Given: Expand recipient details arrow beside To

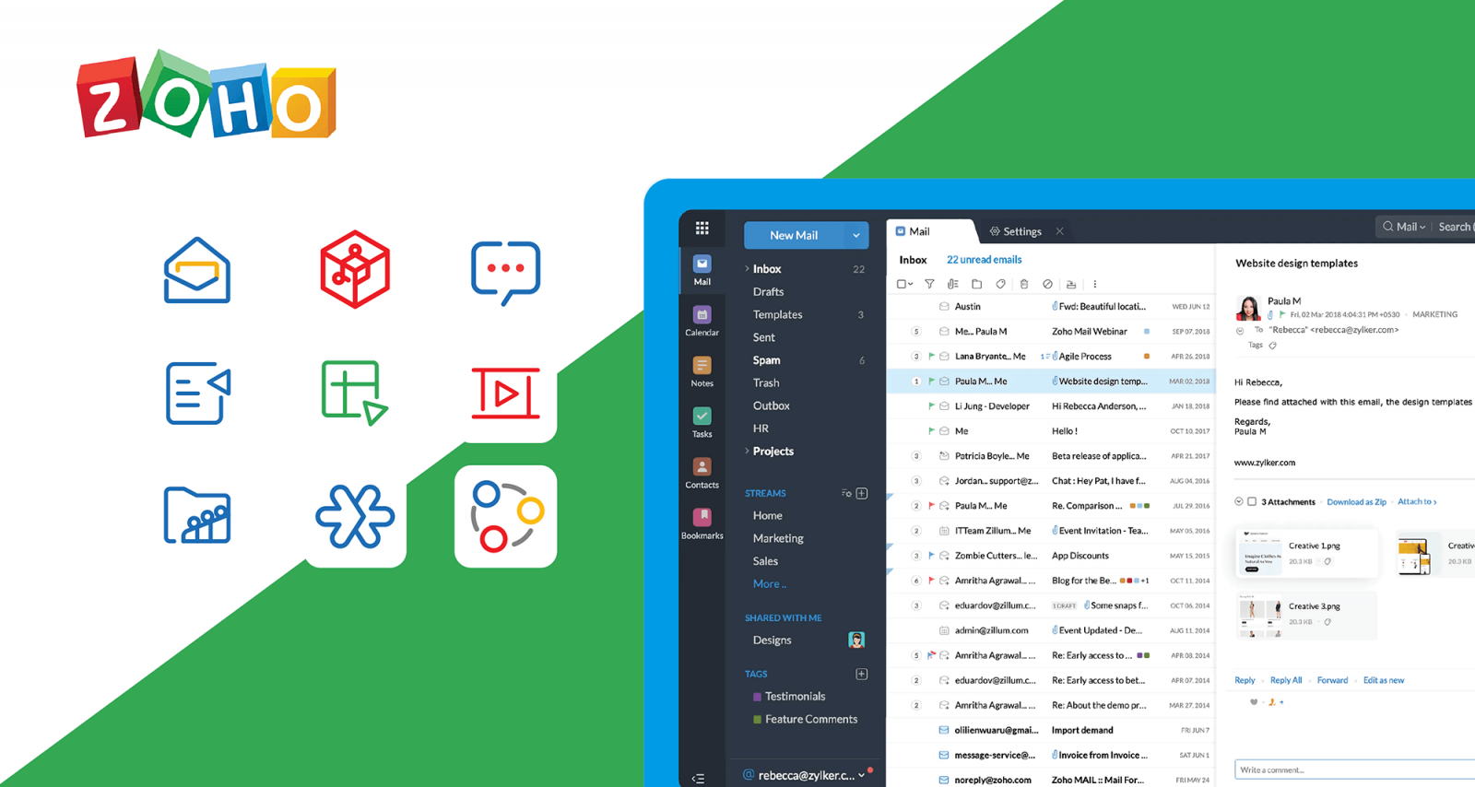Looking at the screenshot, I should 1240,330.
